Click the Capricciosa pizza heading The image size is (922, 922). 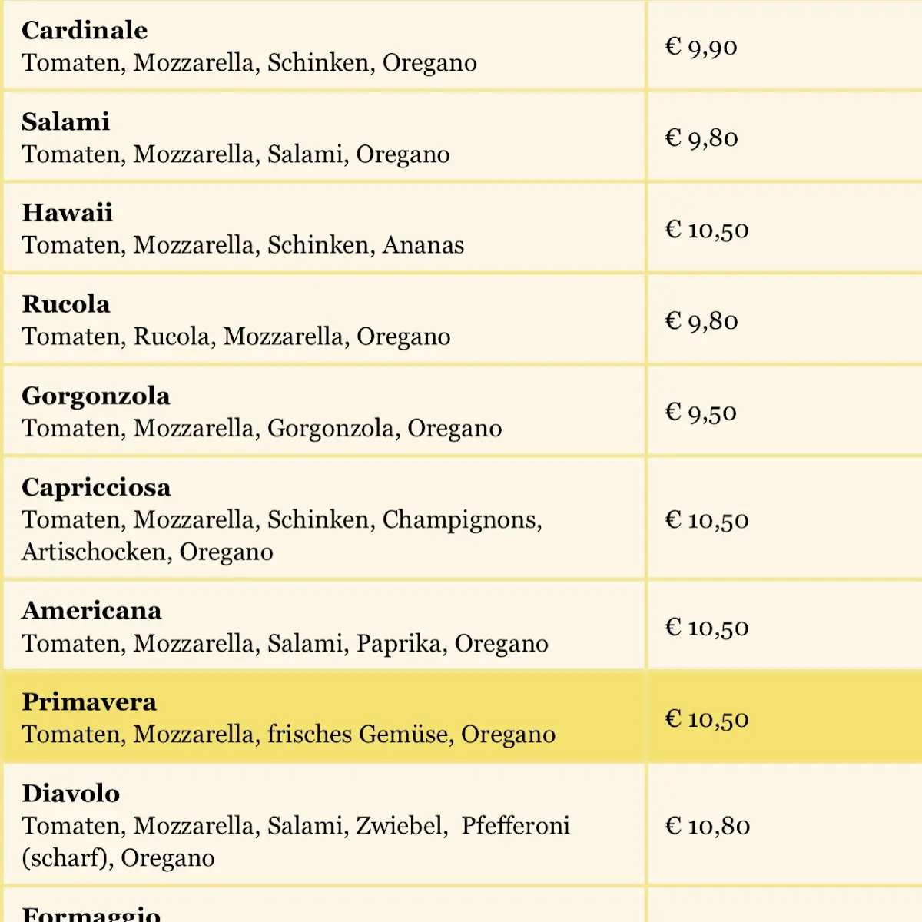[x=96, y=487]
